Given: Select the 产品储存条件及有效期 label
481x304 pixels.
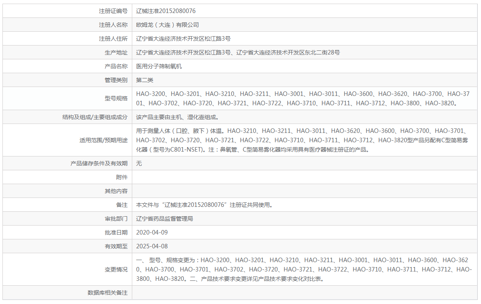Looking at the screenshot, I should pyautogui.click(x=99, y=163).
